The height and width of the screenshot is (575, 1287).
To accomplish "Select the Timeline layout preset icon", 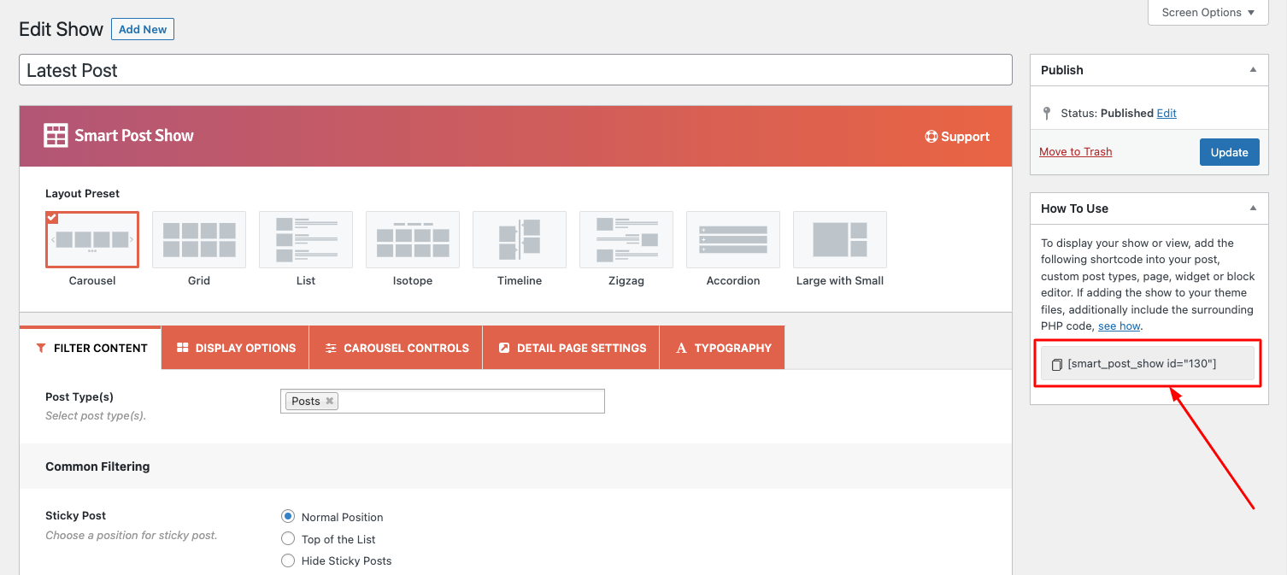I will tap(520, 240).
